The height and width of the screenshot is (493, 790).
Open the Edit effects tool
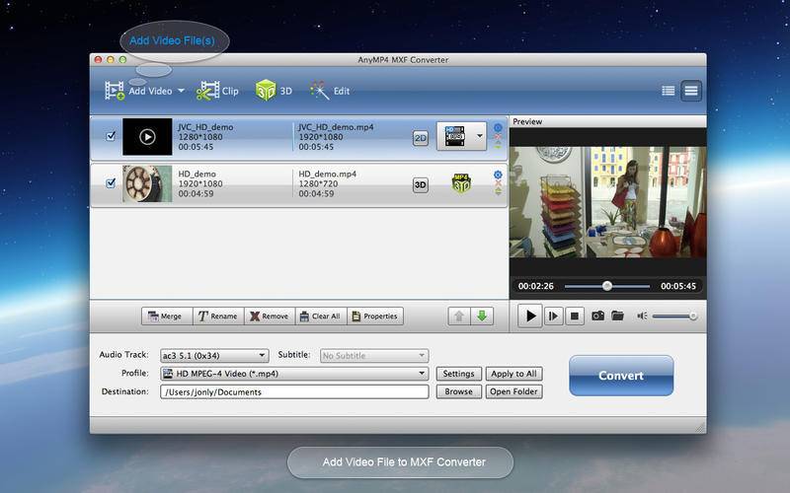click(330, 91)
